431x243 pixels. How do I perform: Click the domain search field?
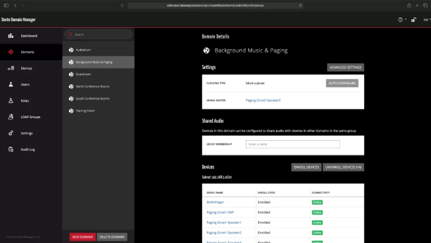98,35
